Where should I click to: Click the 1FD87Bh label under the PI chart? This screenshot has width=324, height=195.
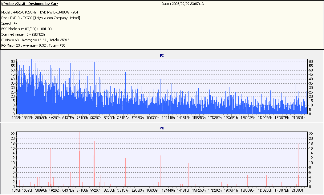[x=281, y=118]
